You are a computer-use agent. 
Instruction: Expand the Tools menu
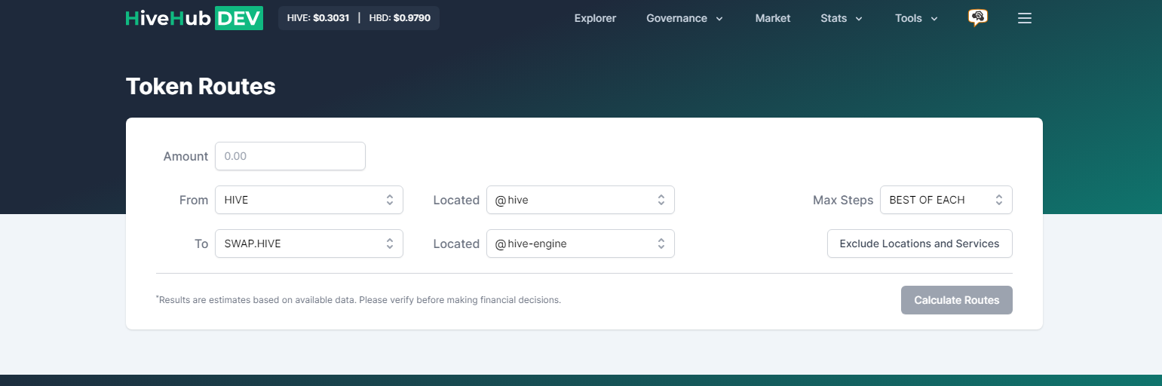pyautogui.click(x=916, y=18)
